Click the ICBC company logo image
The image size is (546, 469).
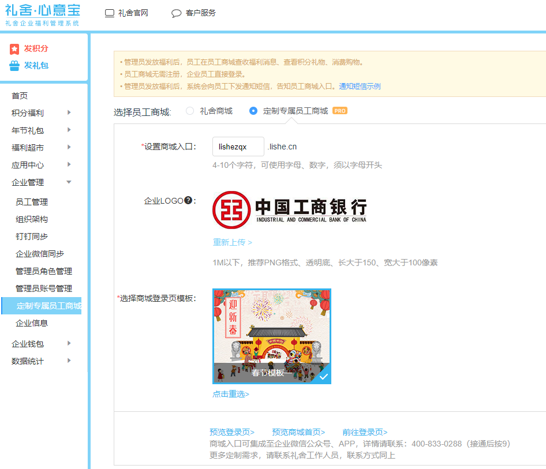[x=289, y=210]
